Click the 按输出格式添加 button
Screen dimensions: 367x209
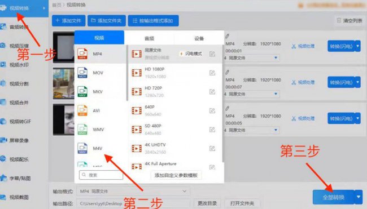pyautogui.click(x=154, y=20)
